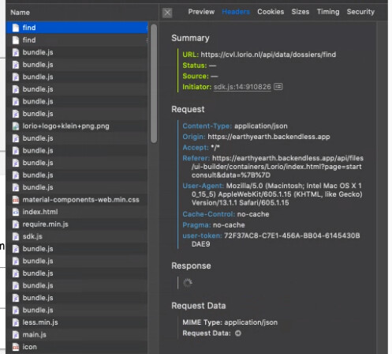The width and height of the screenshot is (392, 354).
Task: Click the sdk.js:14:910826 initiator link
Action: (x=242, y=87)
